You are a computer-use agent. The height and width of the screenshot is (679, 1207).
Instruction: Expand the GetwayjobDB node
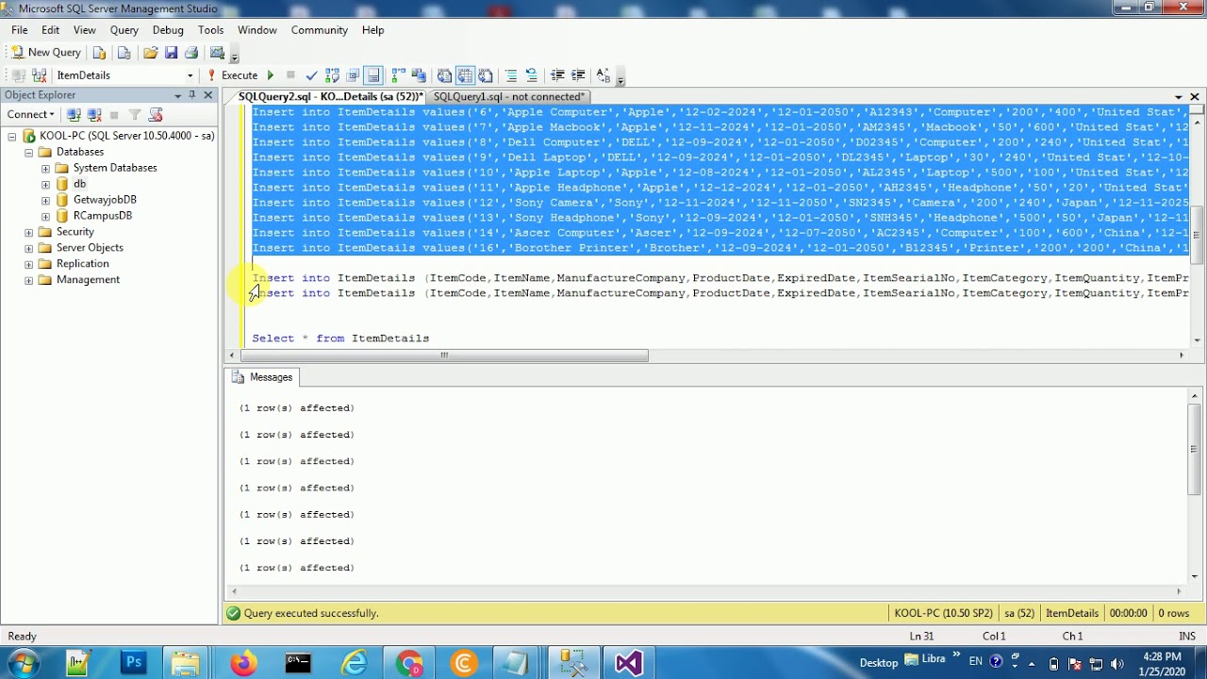tap(45, 200)
